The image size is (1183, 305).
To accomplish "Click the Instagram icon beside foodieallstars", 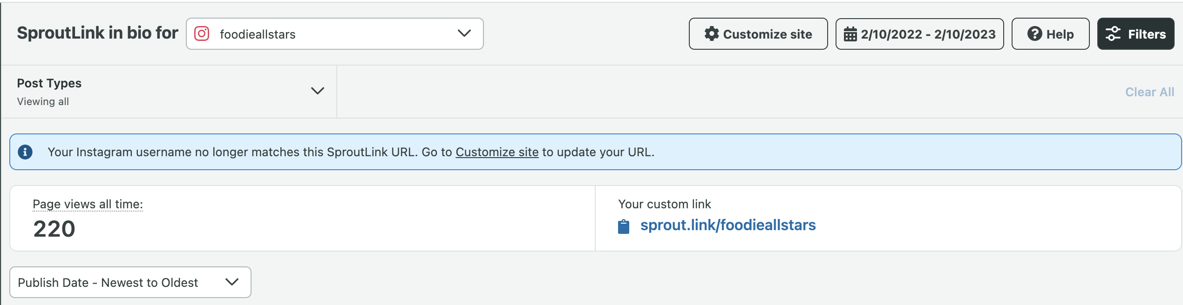I will tap(202, 33).
